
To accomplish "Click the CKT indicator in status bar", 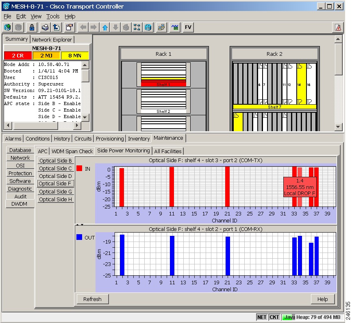I will tap(274, 317).
